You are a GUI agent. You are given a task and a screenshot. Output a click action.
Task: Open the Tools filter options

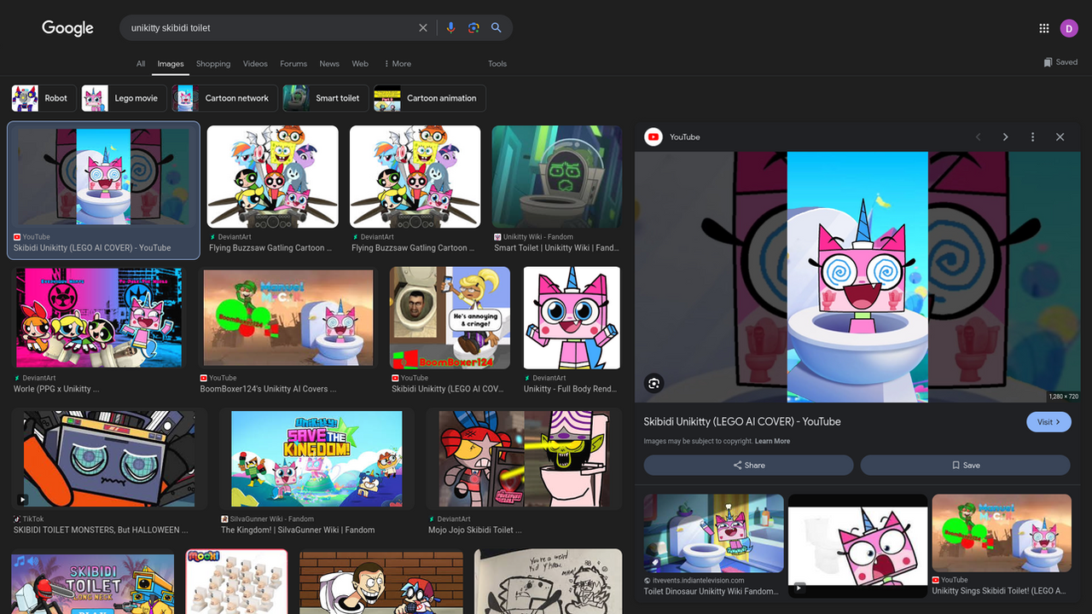click(497, 64)
